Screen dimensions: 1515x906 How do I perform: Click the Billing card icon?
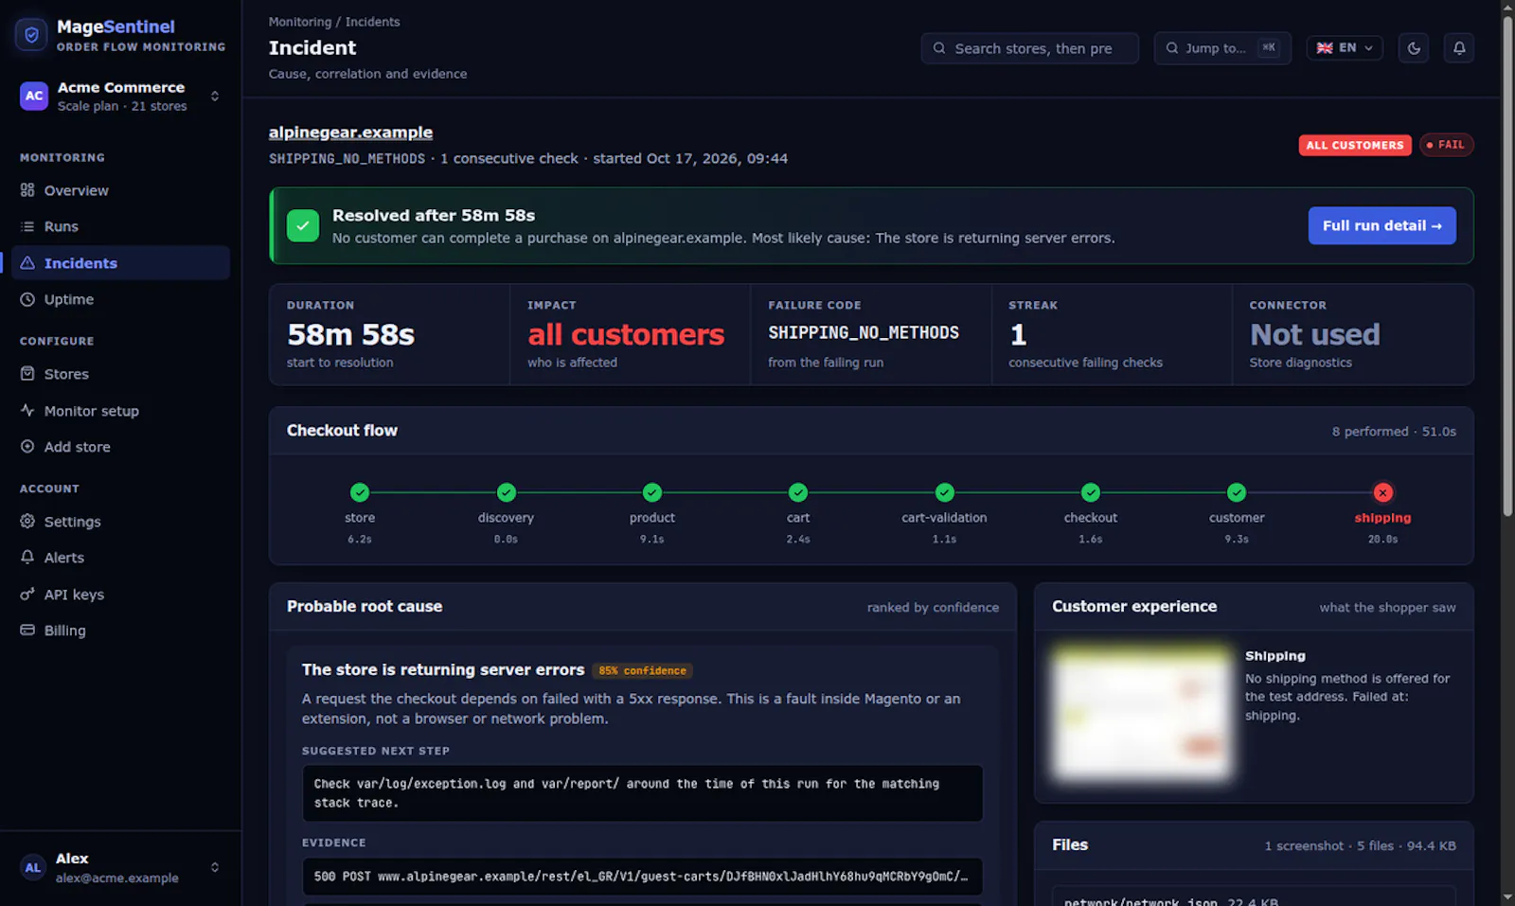(x=27, y=631)
